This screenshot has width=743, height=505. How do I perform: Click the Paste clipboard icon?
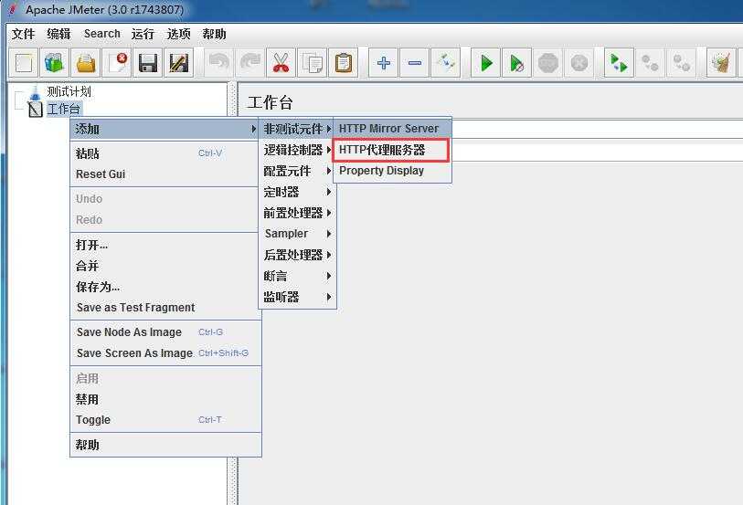pyautogui.click(x=343, y=62)
